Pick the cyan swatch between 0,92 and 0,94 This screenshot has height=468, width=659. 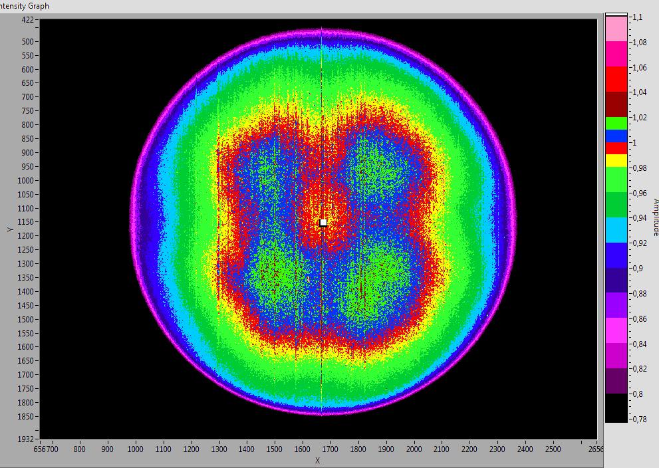tap(616, 230)
